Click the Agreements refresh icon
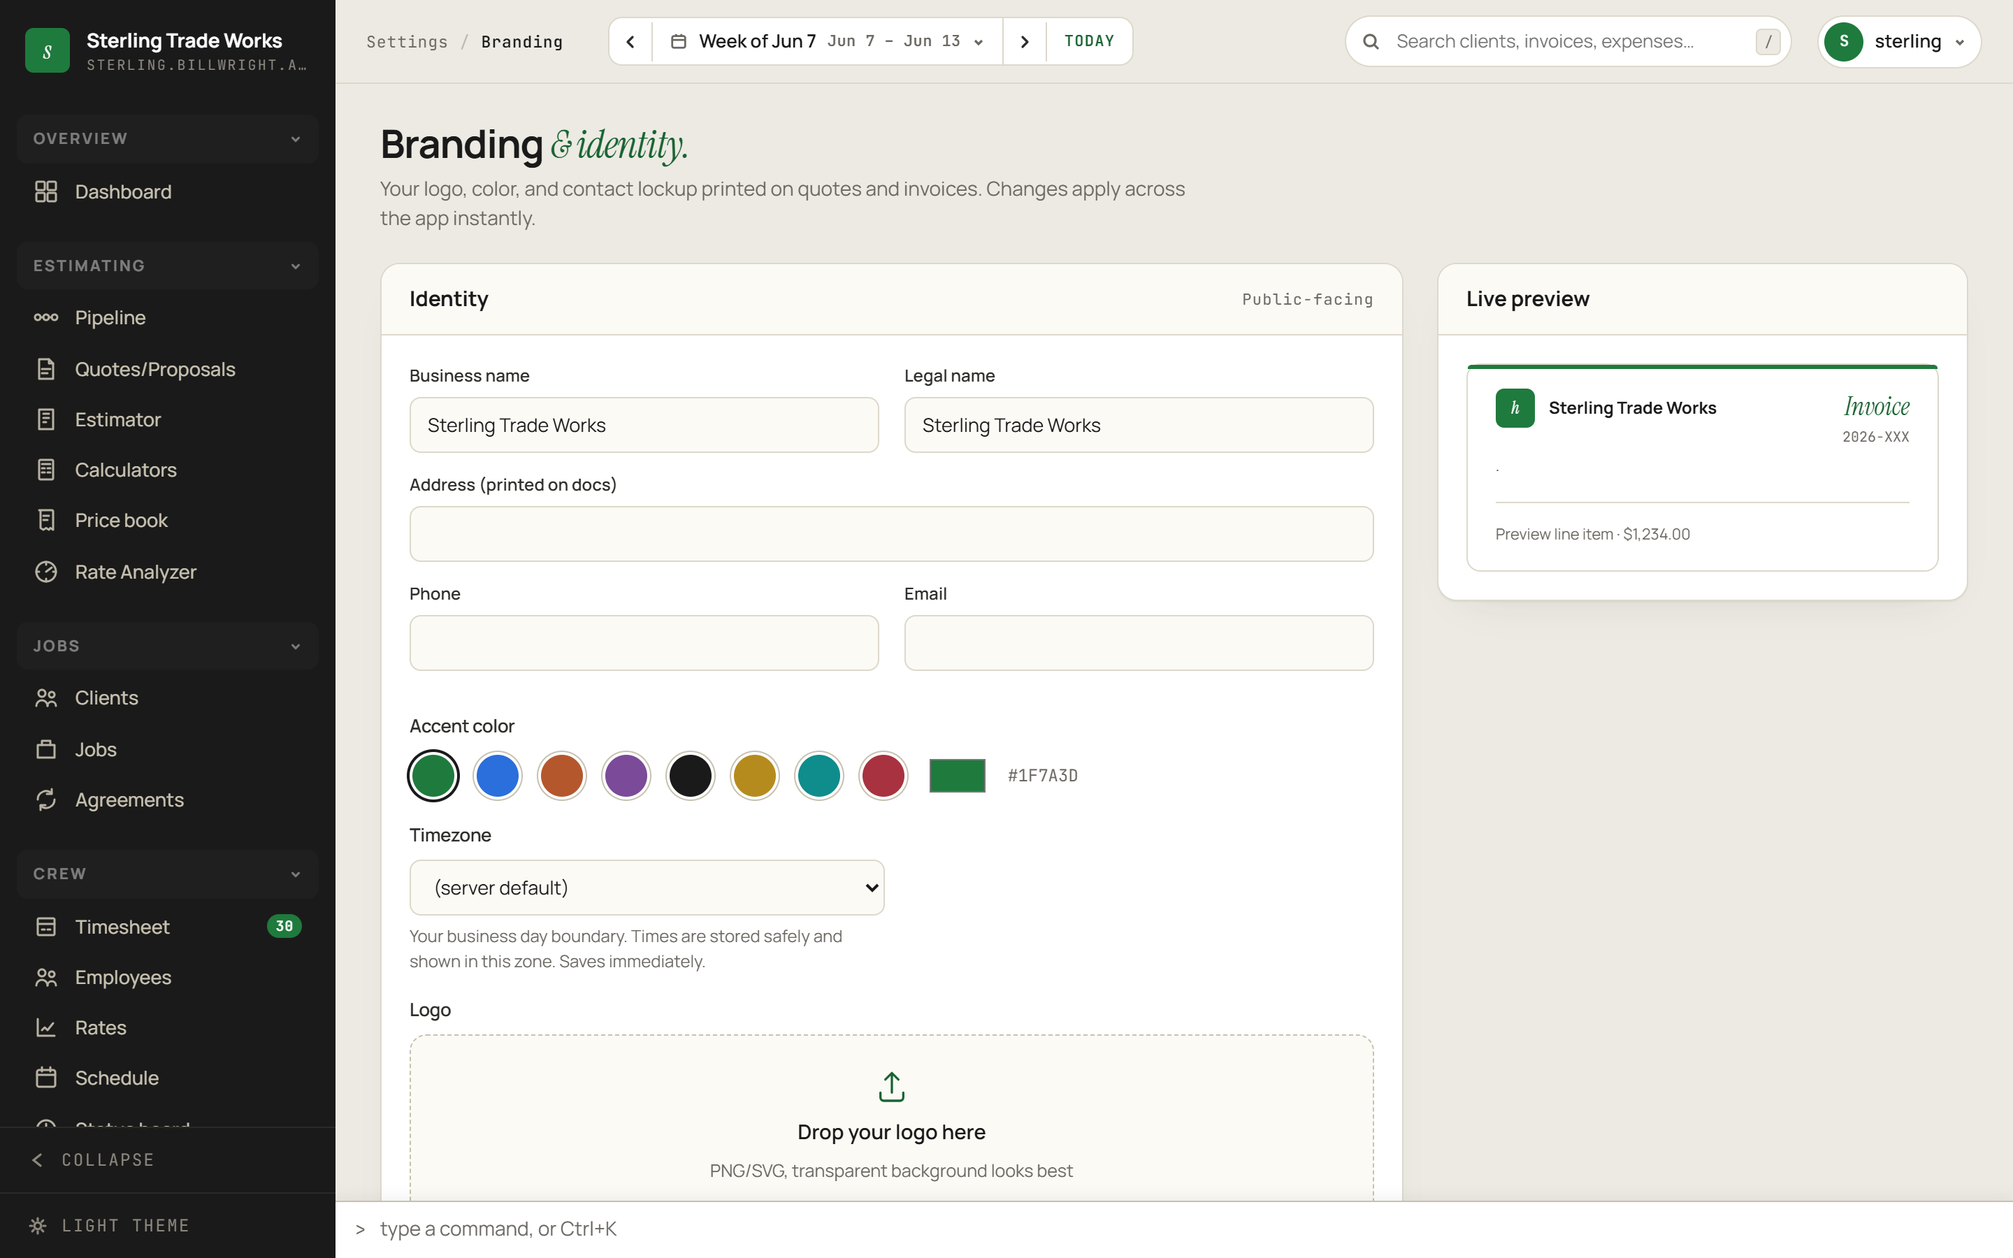Screen dimensions: 2013x1258 [x=45, y=800]
